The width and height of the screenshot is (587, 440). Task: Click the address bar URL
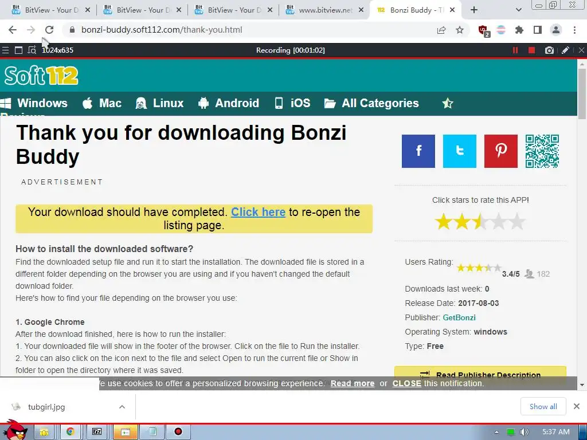162,30
